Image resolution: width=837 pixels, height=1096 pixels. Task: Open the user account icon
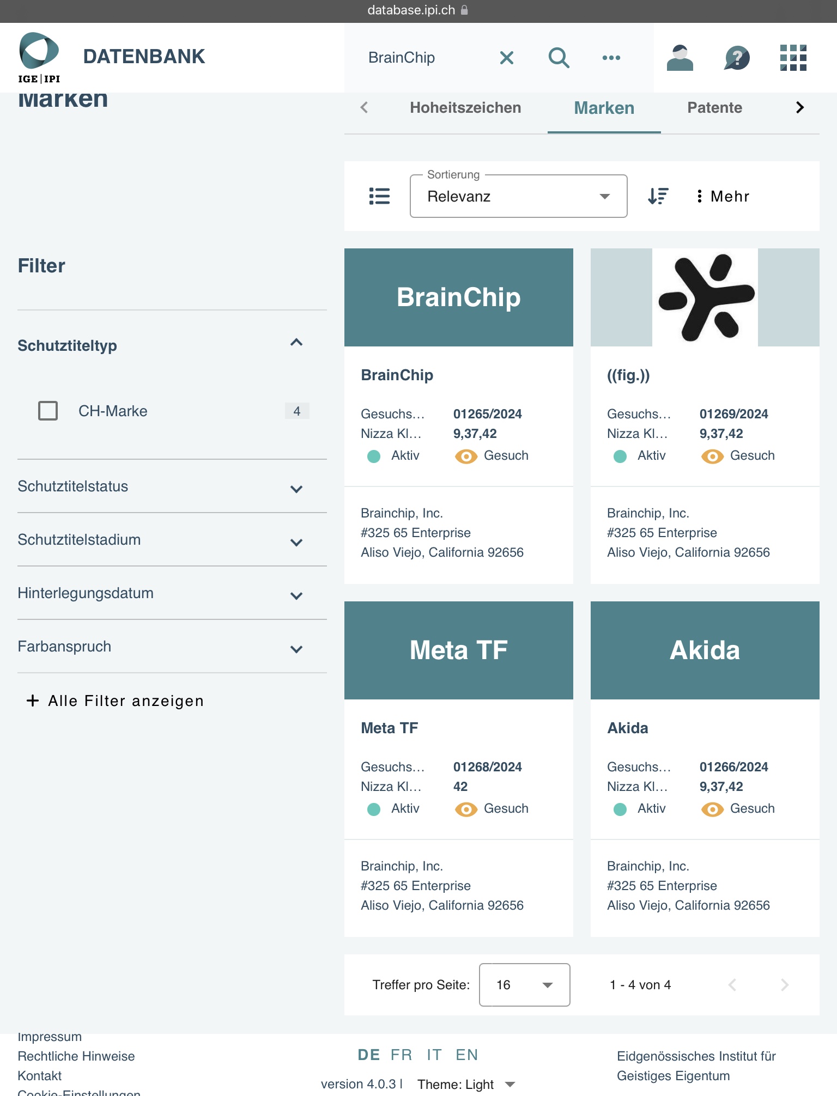coord(680,58)
